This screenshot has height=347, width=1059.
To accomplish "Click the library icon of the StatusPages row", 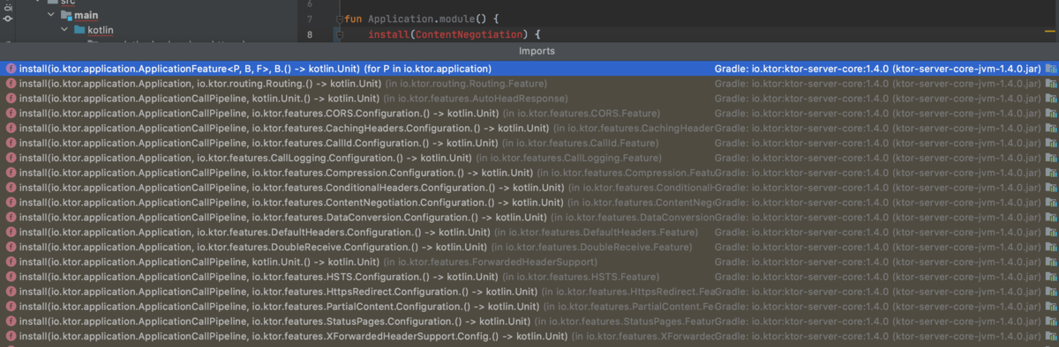I will point(1051,321).
